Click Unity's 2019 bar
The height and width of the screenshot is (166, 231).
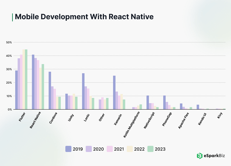(67, 102)
